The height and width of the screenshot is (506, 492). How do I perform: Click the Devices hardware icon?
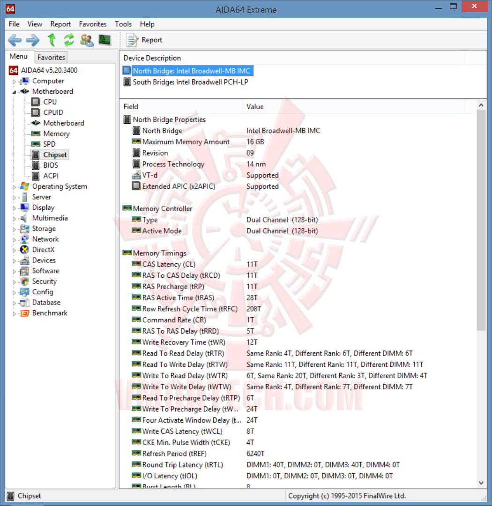pos(24,260)
